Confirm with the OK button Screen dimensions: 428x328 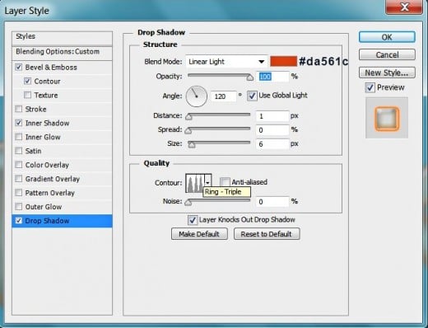tap(387, 37)
